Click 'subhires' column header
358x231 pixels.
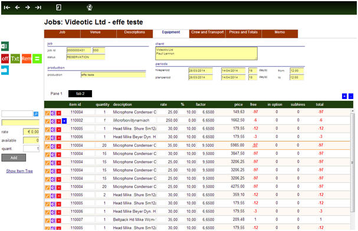click(x=298, y=104)
